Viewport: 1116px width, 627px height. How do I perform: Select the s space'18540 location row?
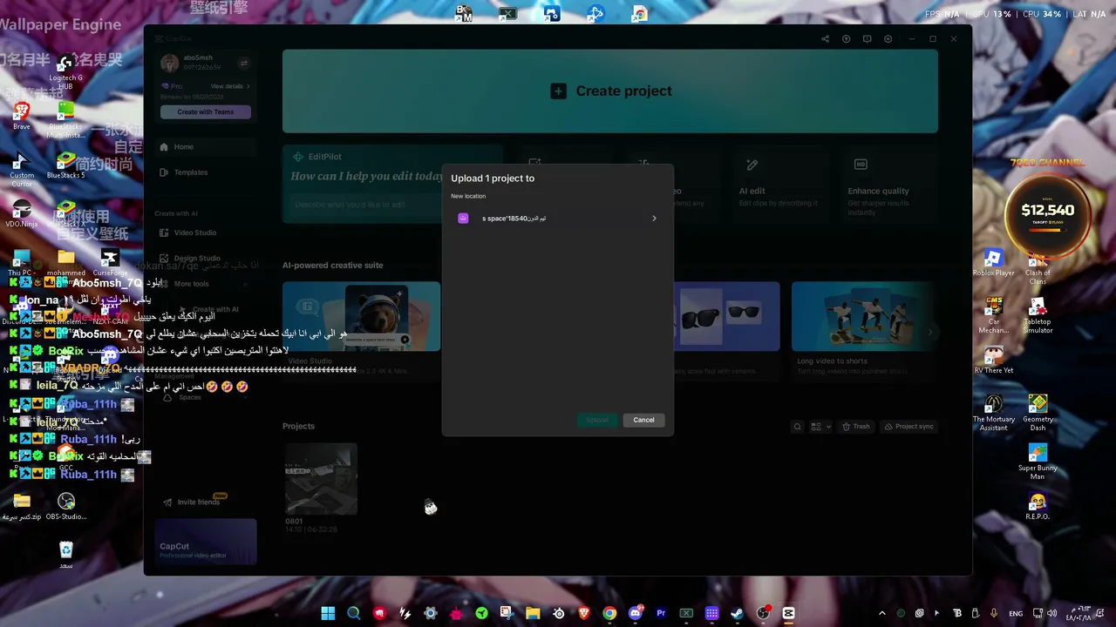pyautogui.click(x=557, y=219)
